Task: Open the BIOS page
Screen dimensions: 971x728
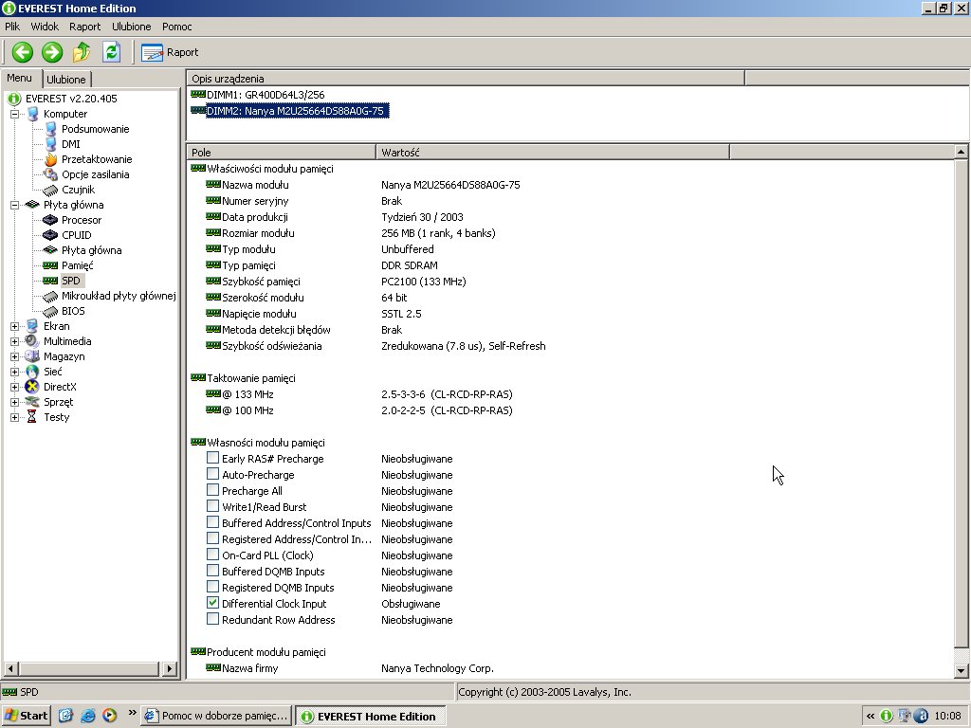Action: tap(72, 311)
